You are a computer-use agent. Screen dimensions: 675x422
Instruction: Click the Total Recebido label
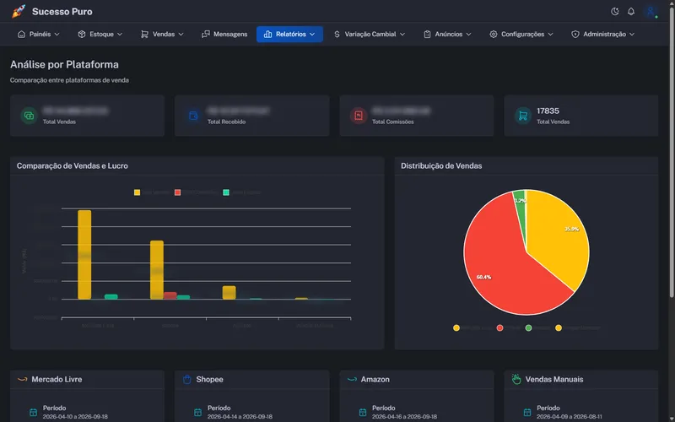coord(226,122)
